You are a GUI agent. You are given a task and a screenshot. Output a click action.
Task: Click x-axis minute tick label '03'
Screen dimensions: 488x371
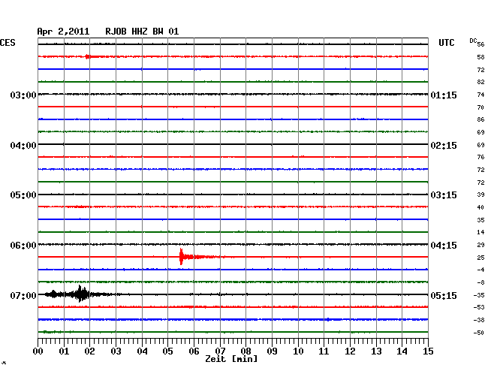click(116, 351)
